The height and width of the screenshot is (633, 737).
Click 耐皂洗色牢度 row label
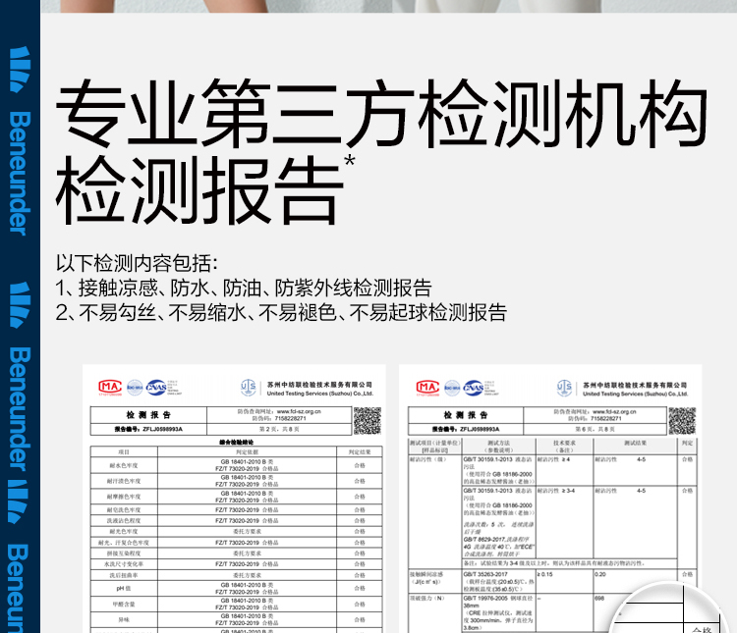coord(124,509)
